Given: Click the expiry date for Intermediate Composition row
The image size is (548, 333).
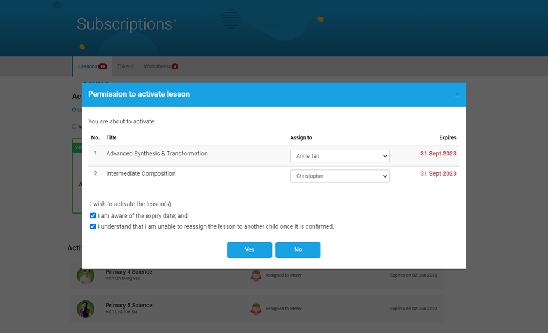Looking at the screenshot, I should tap(439, 173).
